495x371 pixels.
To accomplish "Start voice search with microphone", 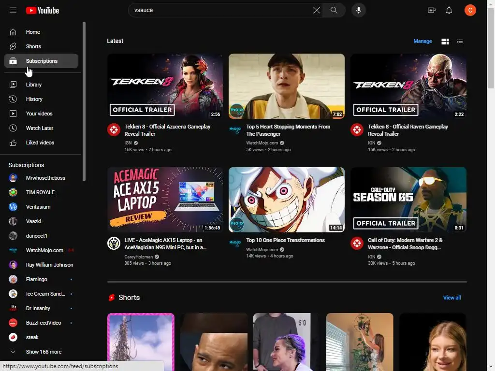I will point(358,10).
